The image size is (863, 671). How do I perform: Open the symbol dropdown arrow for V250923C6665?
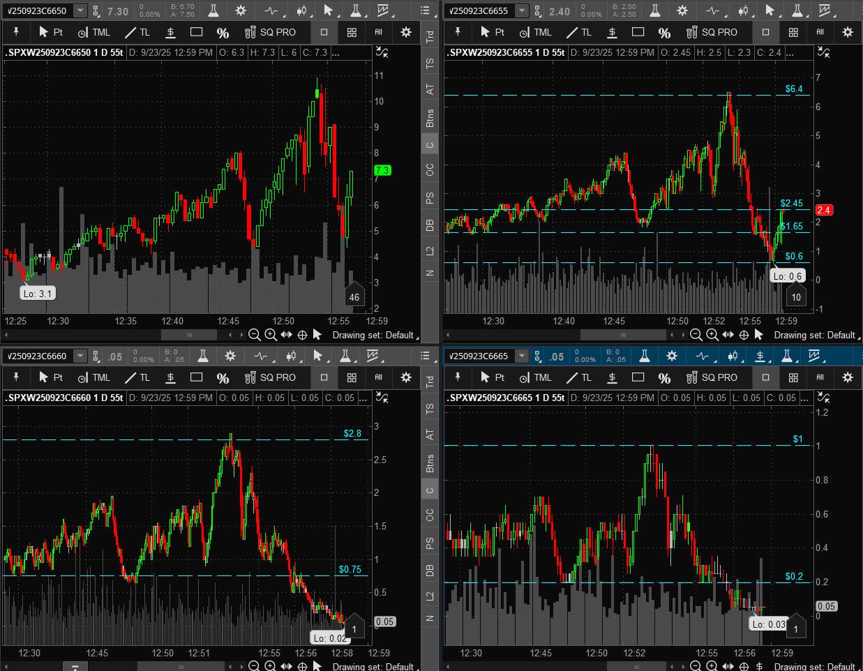521,356
